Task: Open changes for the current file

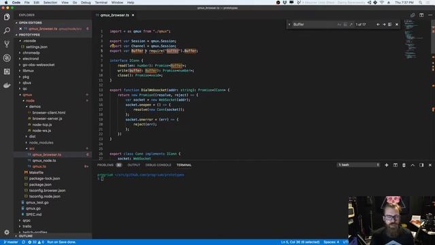Action: coord(413,15)
